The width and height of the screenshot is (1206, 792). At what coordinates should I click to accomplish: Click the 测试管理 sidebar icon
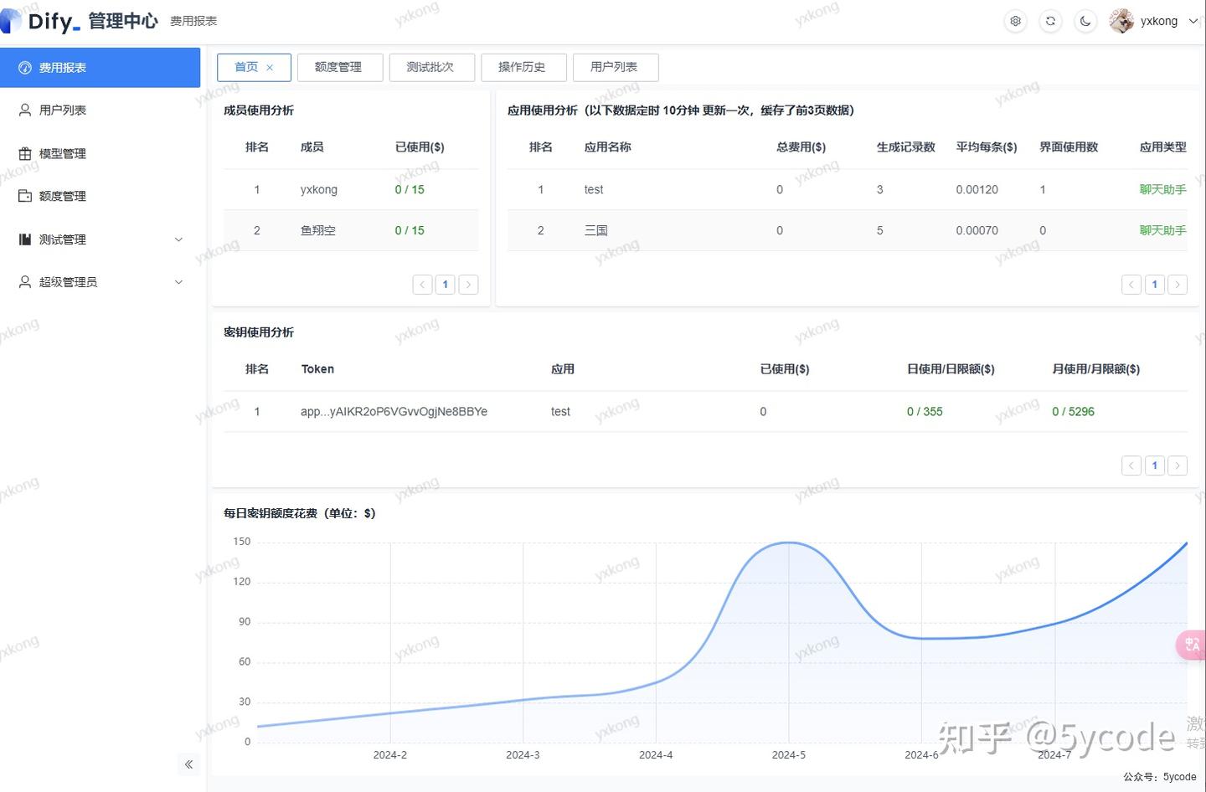coord(23,239)
